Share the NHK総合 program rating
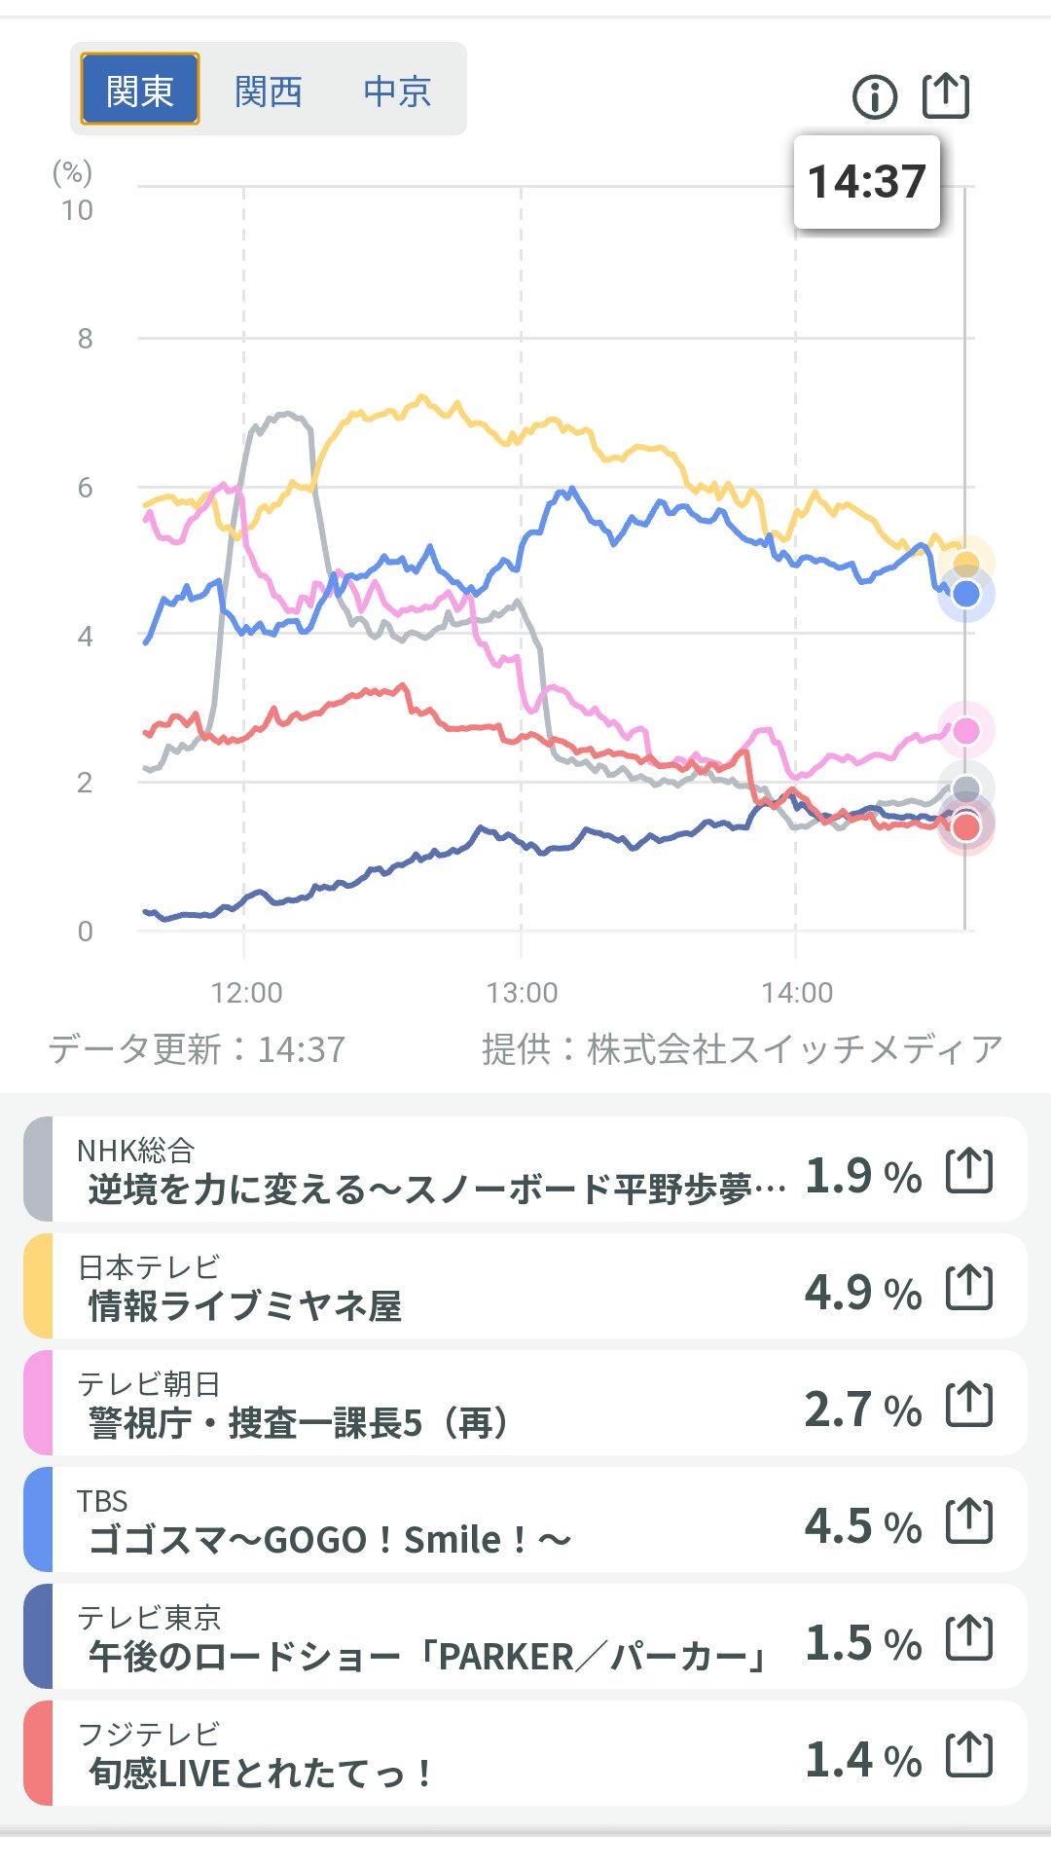Image resolution: width=1051 pixels, height=1867 pixels. 969,1170
